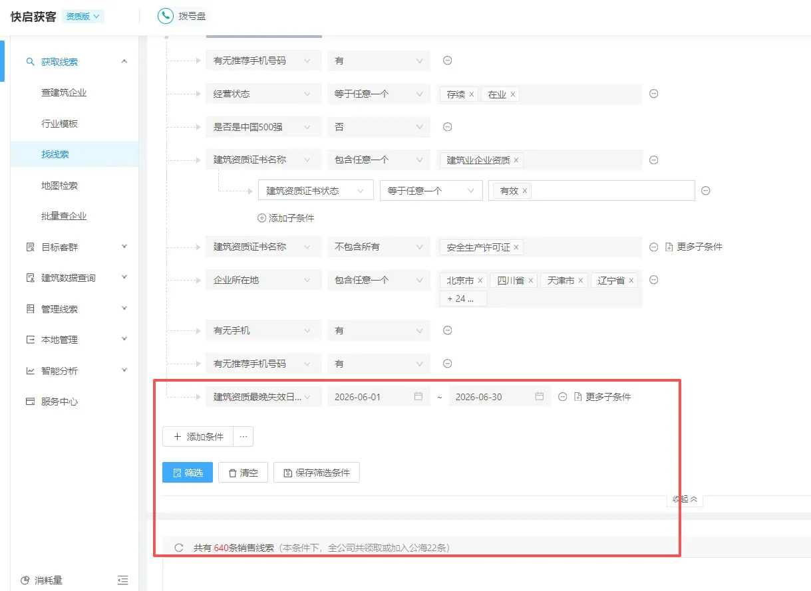Viewport: 811px width, 591px height.
Task: Remove the 是否是中国500强 condition row
Action: (x=448, y=127)
